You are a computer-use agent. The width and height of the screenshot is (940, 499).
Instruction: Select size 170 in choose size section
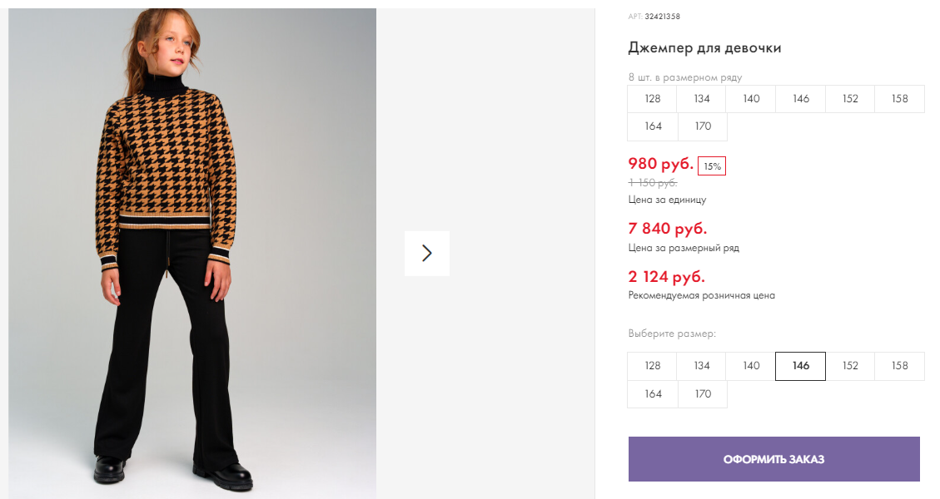pyautogui.click(x=703, y=394)
